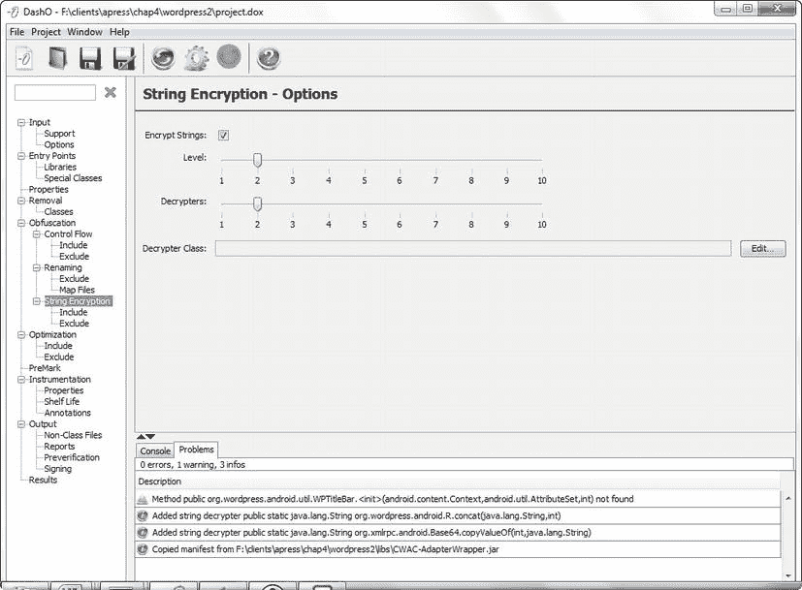802x590 pixels.
Task: Run the build using the gear icon
Action: point(197,58)
